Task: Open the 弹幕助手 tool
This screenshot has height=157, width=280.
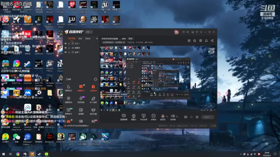Action: [x=81, y=88]
